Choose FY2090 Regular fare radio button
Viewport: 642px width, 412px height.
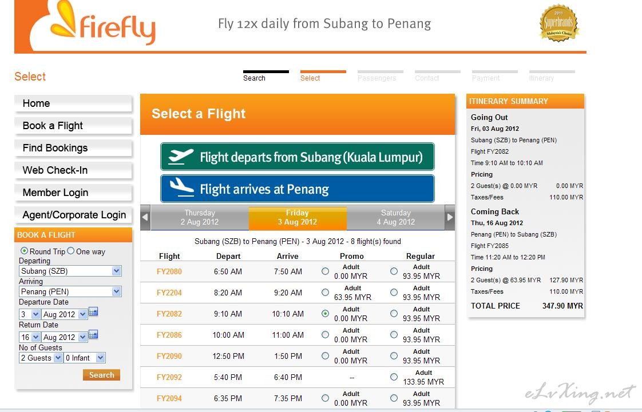(x=394, y=355)
